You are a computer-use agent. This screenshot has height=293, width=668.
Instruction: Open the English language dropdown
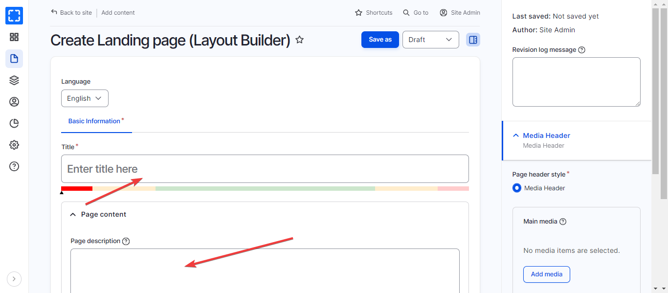[x=85, y=98]
